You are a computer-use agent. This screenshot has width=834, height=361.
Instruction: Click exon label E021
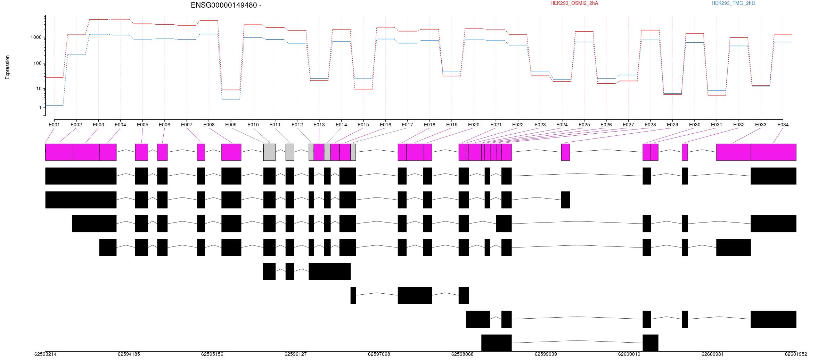pyautogui.click(x=496, y=125)
